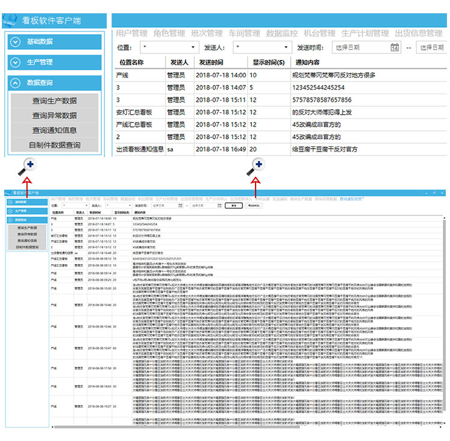450x441 pixels.
Task: Collapse the 数据查询 section in the enlarged sidebar
Action: 16,83
